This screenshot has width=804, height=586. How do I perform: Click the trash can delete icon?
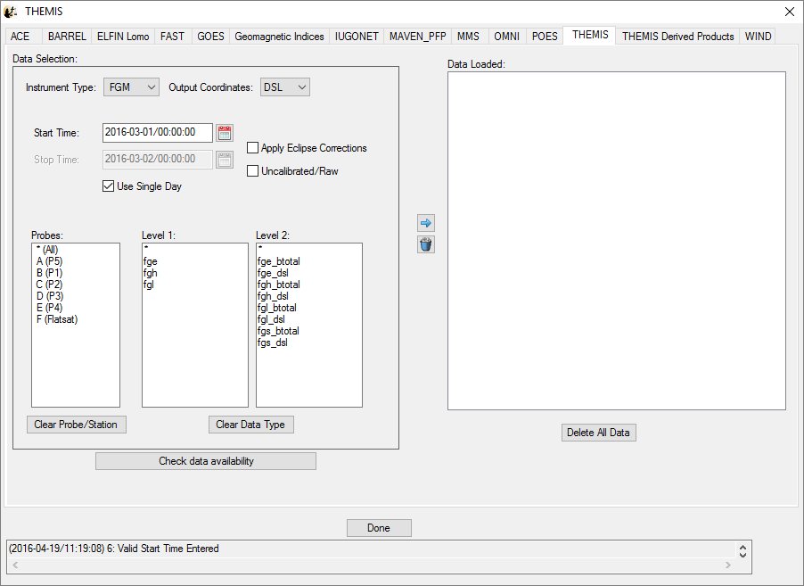(x=426, y=244)
